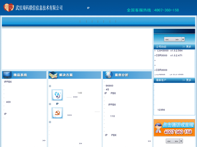
Task: Open news item CSR3000 v1.0.2.564
Action: click(x=170, y=50)
